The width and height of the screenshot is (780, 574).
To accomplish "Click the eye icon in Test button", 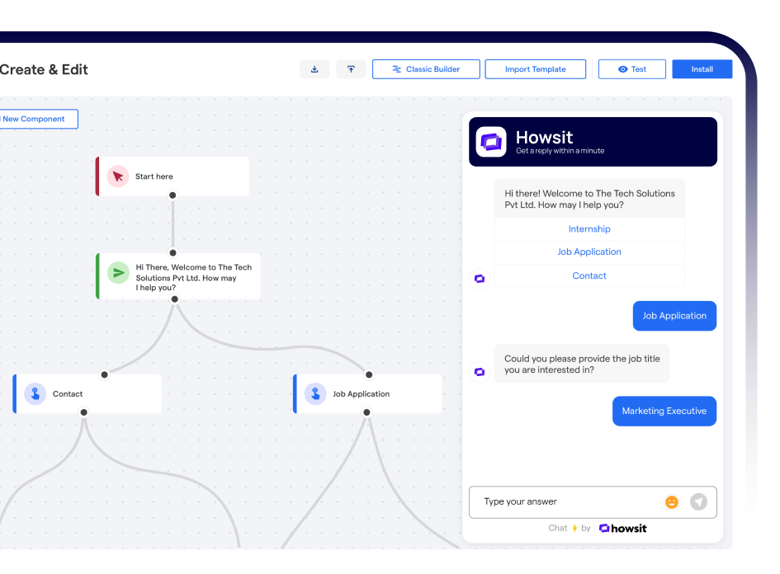I will 623,69.
